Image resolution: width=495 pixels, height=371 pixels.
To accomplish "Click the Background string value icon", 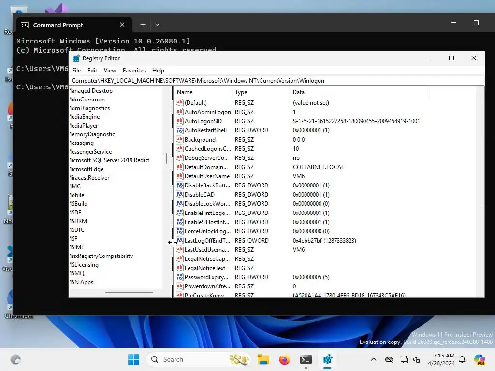I will point(180,139).
